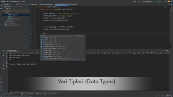Switch to Main.java editor tab
Viewport: 173px width, 97px height.
[34, 4]
